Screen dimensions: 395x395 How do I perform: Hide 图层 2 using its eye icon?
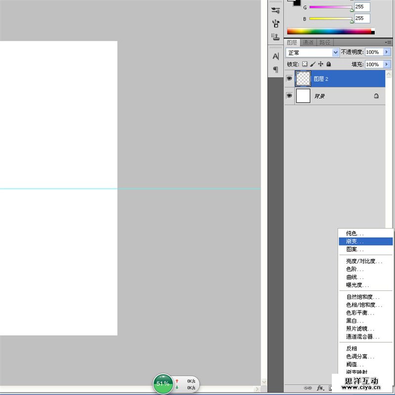[289, 78]
